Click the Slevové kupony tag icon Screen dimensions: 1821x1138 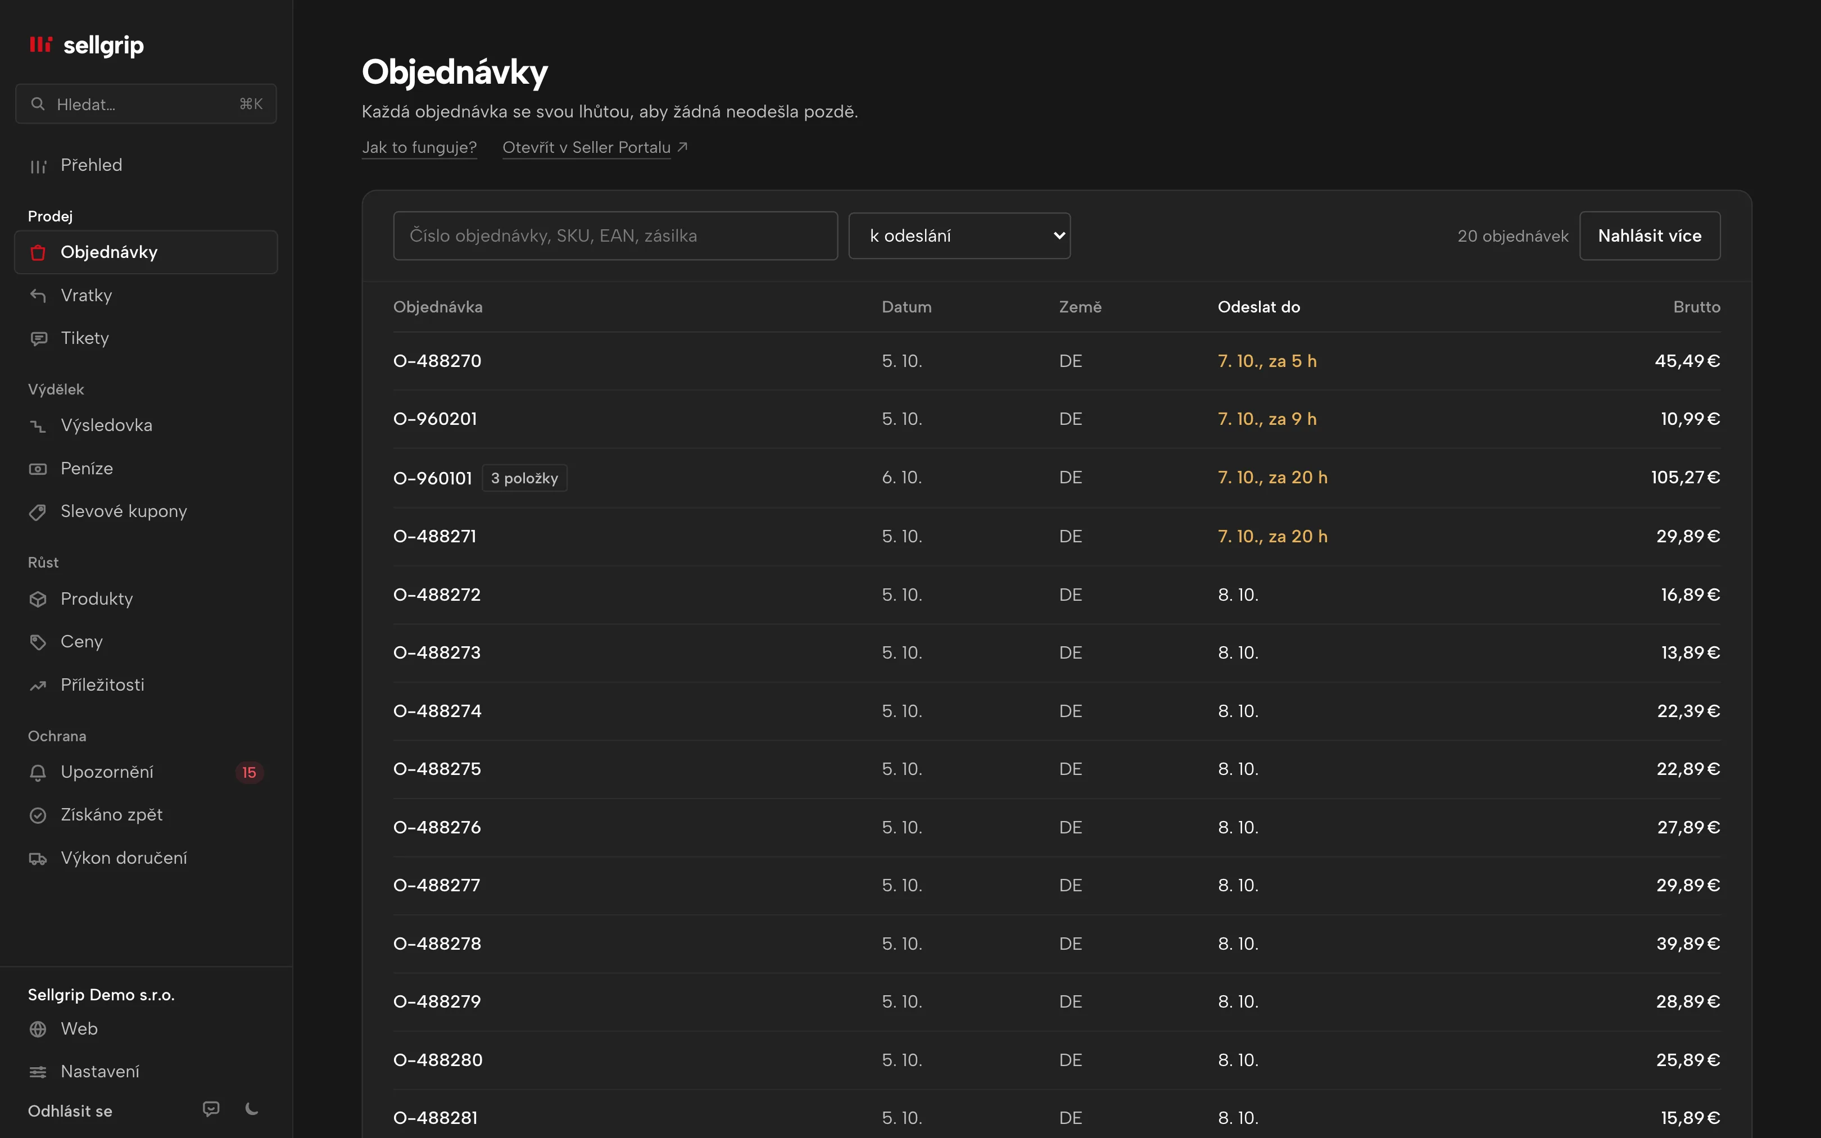(x=38, y=512)
